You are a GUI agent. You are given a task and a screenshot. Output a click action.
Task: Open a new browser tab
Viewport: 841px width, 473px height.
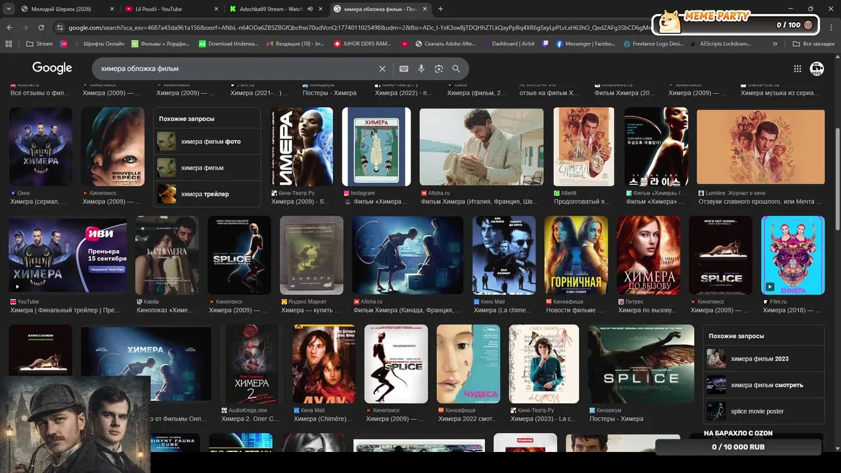click(440, 9)
